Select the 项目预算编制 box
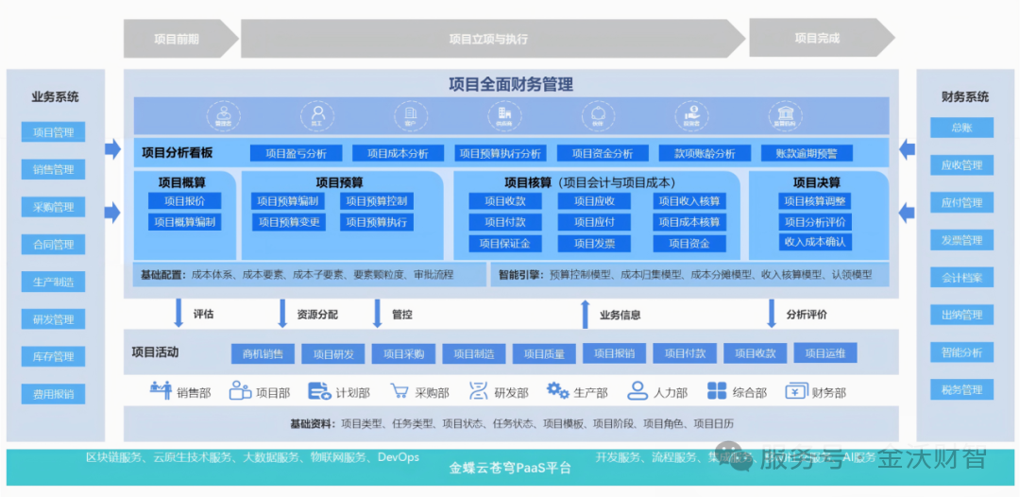 287,201
